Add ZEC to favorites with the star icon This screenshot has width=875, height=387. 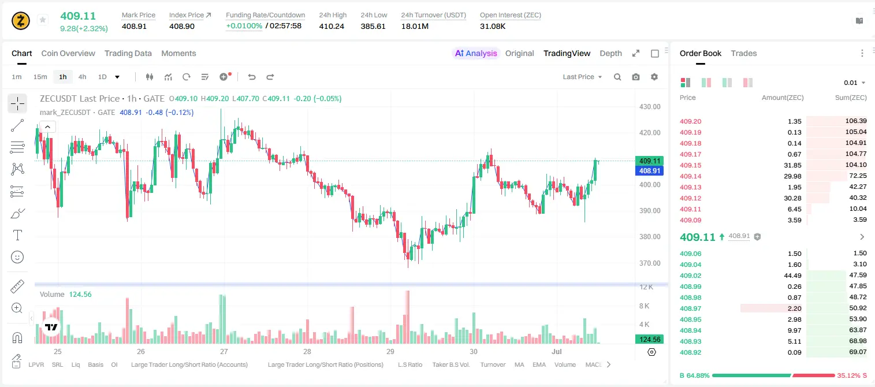pos(43,20)
